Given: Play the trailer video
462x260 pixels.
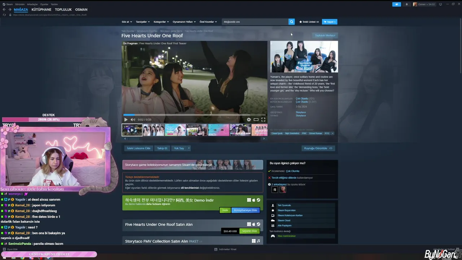Looking at the screenshot, I should [126, 120].
